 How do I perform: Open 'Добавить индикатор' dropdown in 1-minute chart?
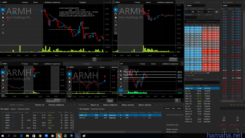[53, 2]
